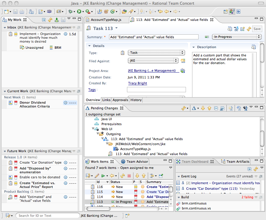The width and height of the screenshot is (266, 220).
Task: Select Enable cars to be donated item
Action: pos(40,177)
